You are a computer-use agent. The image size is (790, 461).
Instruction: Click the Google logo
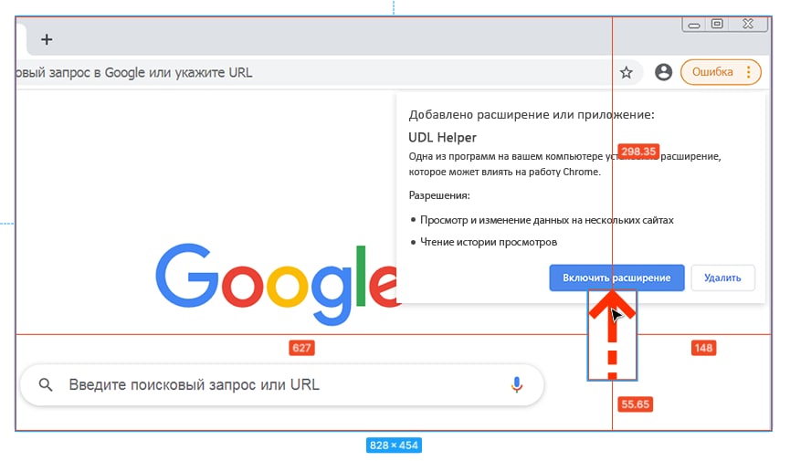(x=279, y=283)
